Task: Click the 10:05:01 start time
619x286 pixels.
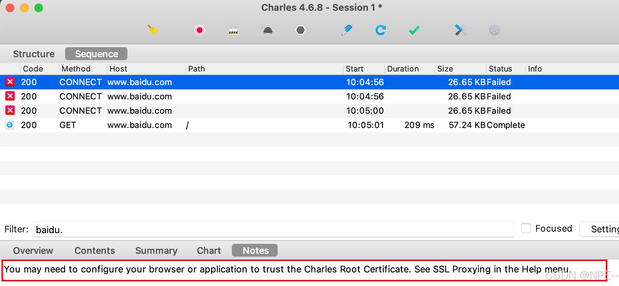Action: pyautogui.click(x=366, y=125)
